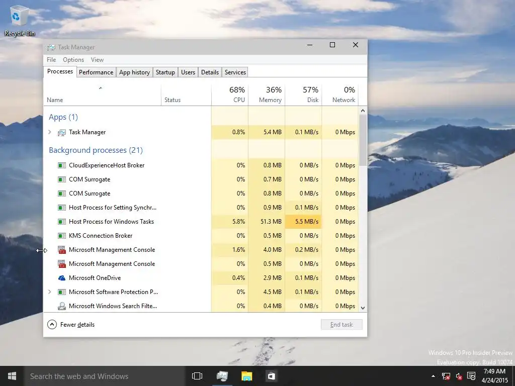
Task: Click the CloudExperienceHost Broker process icon
Action: click(62, 165)
